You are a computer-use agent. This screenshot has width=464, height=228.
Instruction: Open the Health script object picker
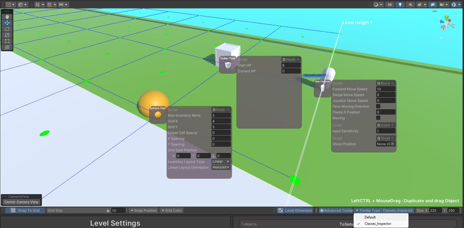pos(298,60)
